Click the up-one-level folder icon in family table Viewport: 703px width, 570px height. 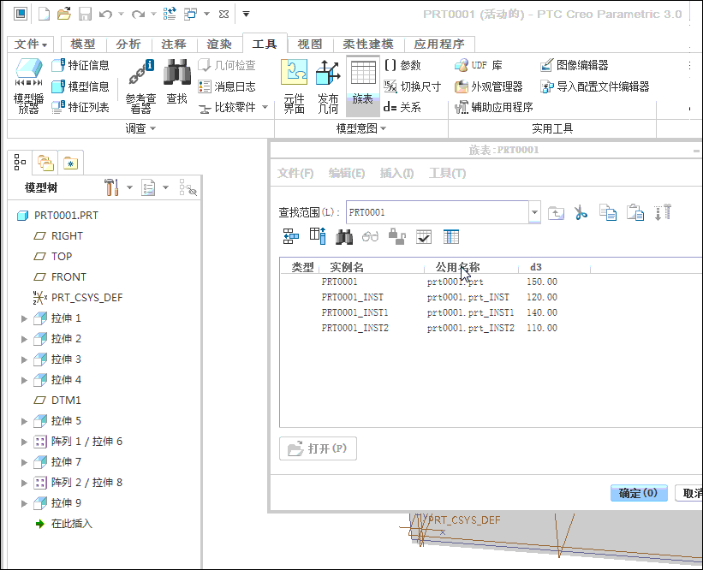(x=556, y=212)
